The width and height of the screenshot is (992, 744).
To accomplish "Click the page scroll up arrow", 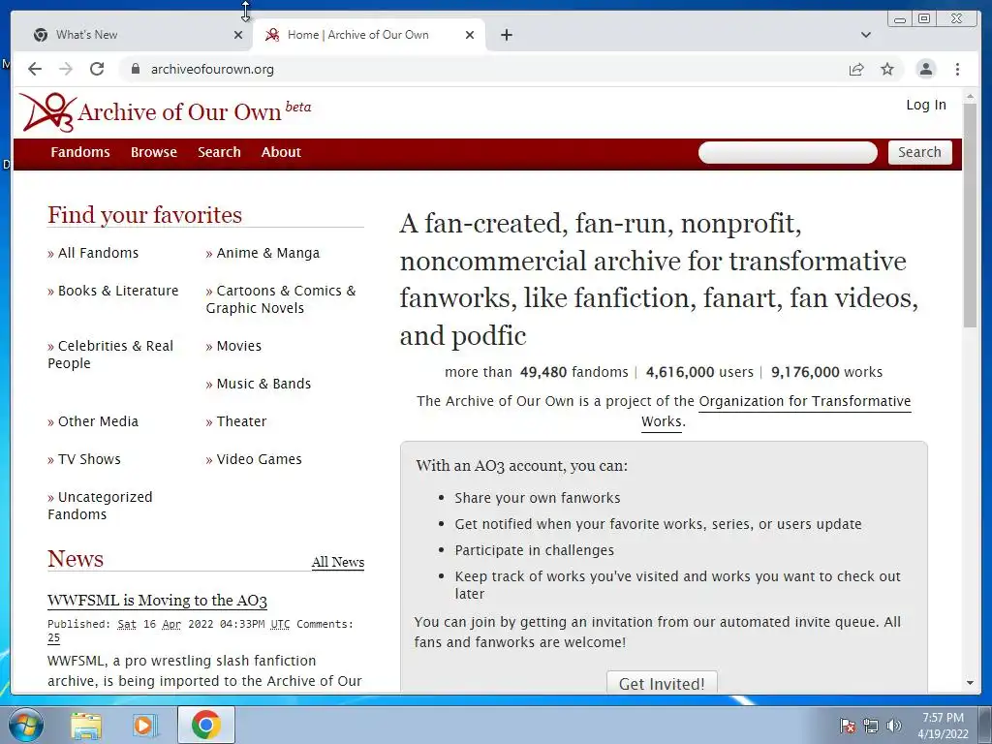I will click(970, 97).
